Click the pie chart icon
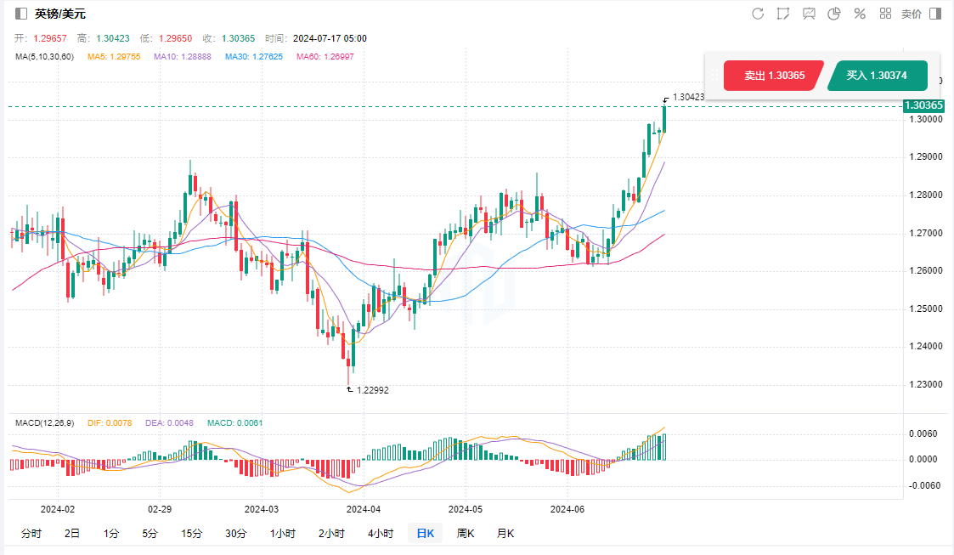 [834, 14]
